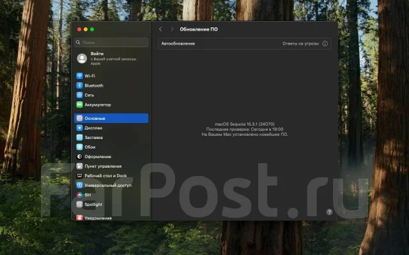Click the Последняя проверка status line

pos(245,129)
